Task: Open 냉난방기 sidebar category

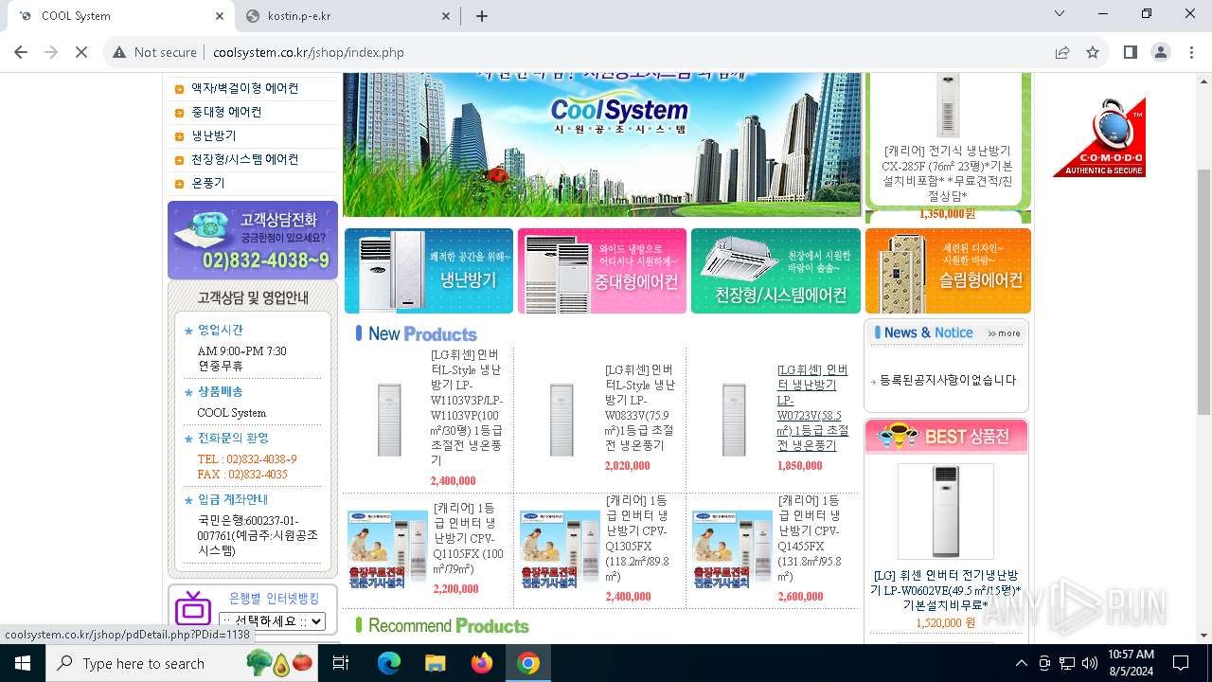Action: [x=214, y=135]
